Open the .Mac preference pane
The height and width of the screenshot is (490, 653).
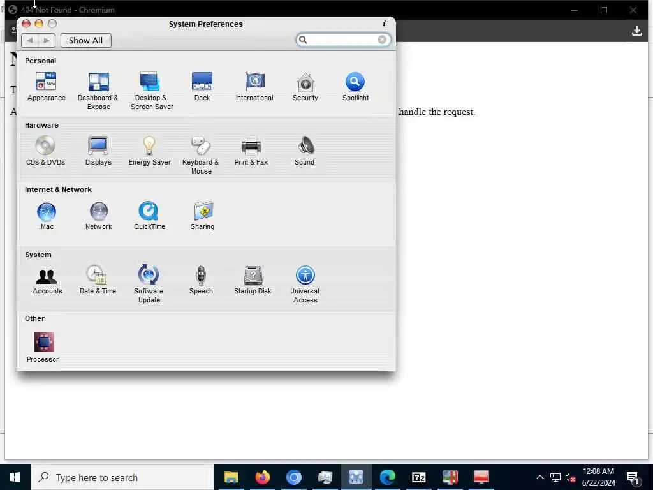[46, 216]
